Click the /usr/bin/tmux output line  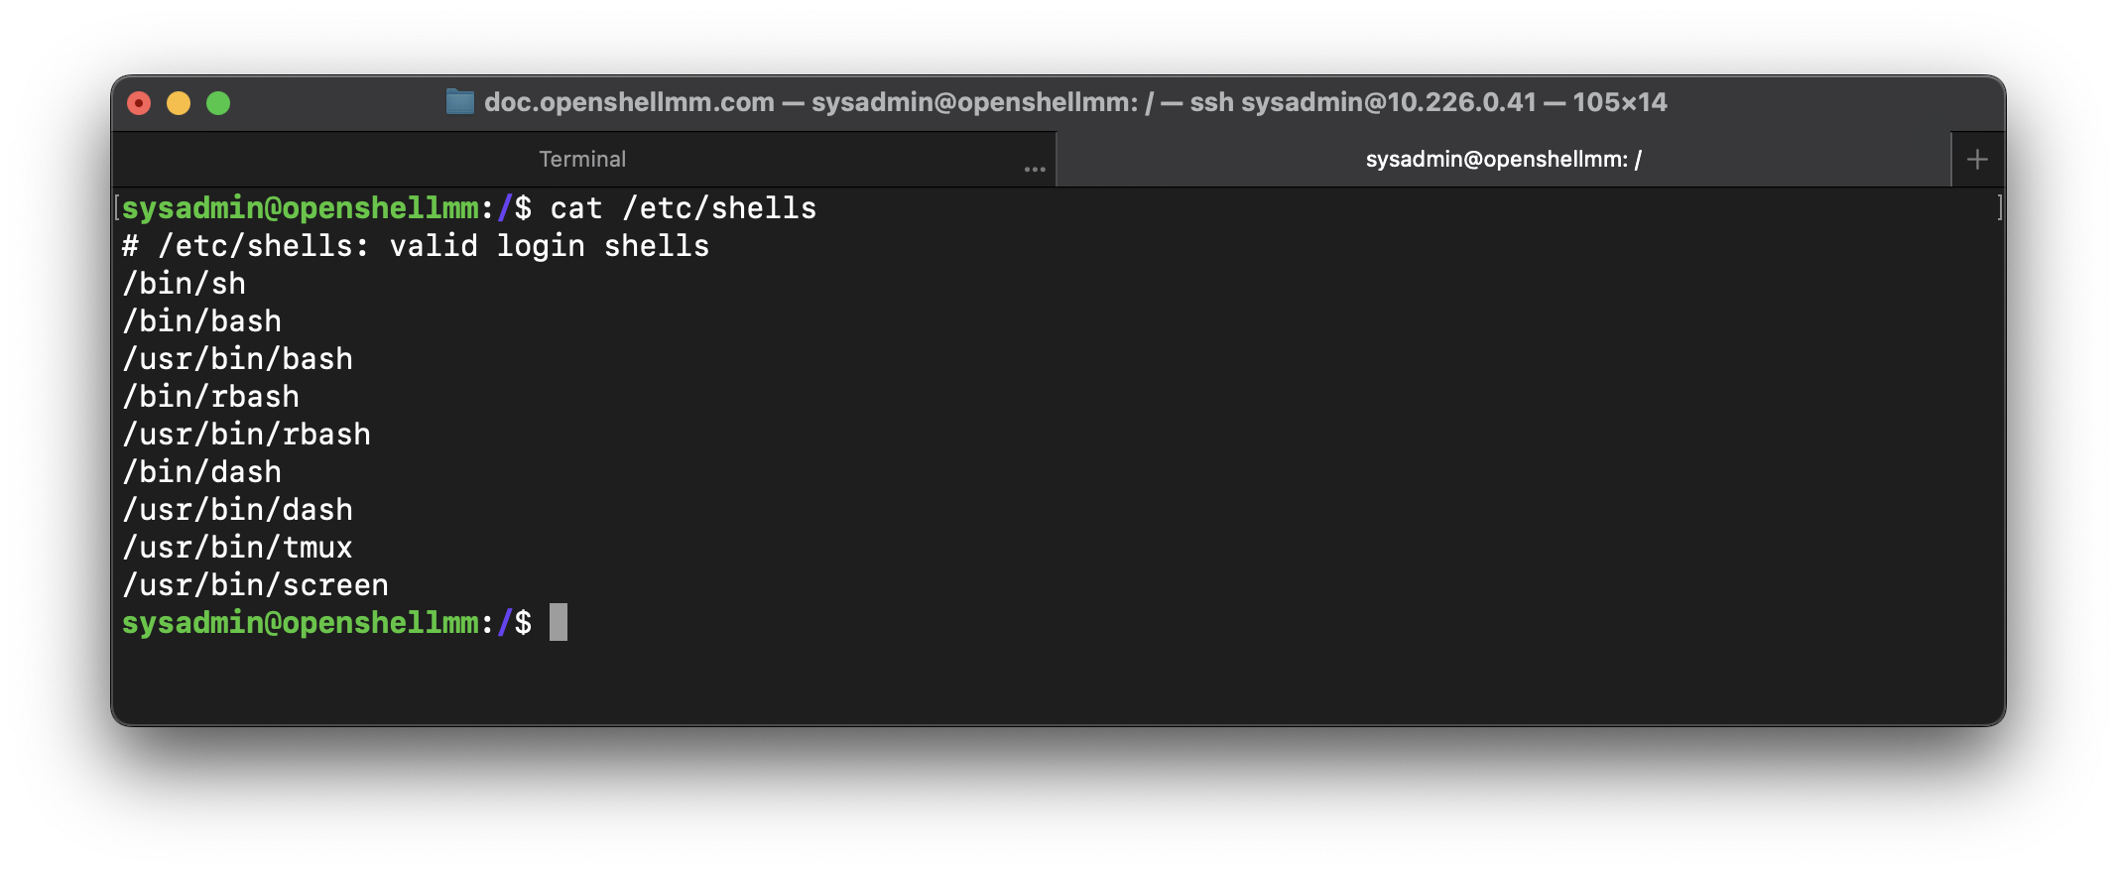238,548
